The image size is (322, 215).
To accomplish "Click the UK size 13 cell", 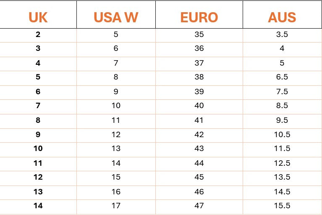I will [x=38, y=191].
